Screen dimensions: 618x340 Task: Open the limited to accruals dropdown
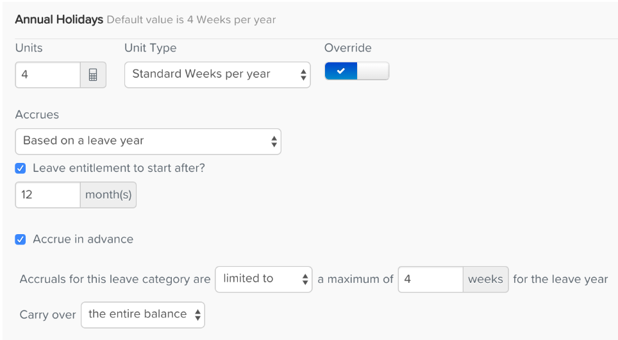263,279
